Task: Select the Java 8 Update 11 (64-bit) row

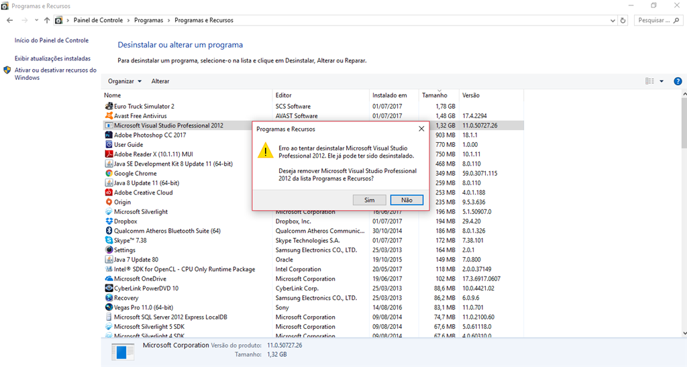Action: point(313,183)
